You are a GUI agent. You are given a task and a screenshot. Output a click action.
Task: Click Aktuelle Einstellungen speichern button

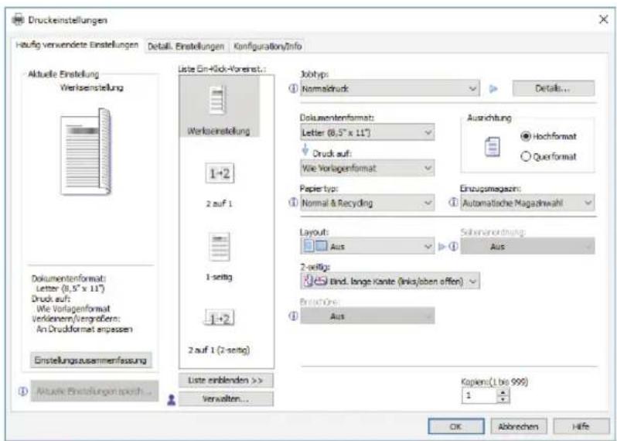(x=94, y=391)
